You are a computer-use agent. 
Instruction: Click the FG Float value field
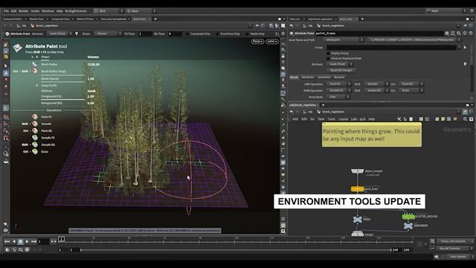pos(145,33)
